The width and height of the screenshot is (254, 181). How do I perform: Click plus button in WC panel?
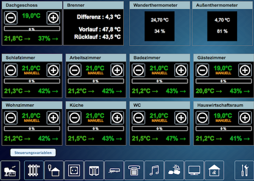click(x=181, y=118)
